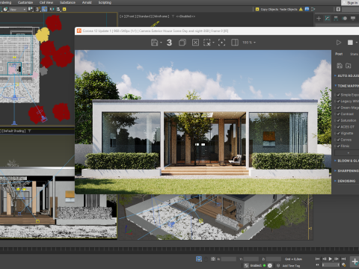Screen dimensions: 359x269
Task: Save post-processing settings icon
Action: (x=340, y=66)
